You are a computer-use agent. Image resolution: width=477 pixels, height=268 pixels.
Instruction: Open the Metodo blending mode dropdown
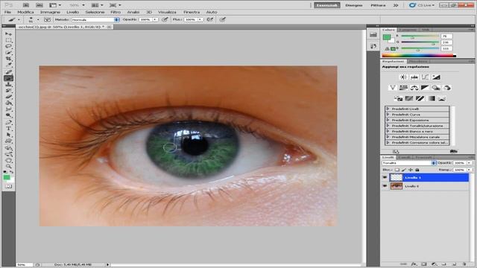click(95, 19)
